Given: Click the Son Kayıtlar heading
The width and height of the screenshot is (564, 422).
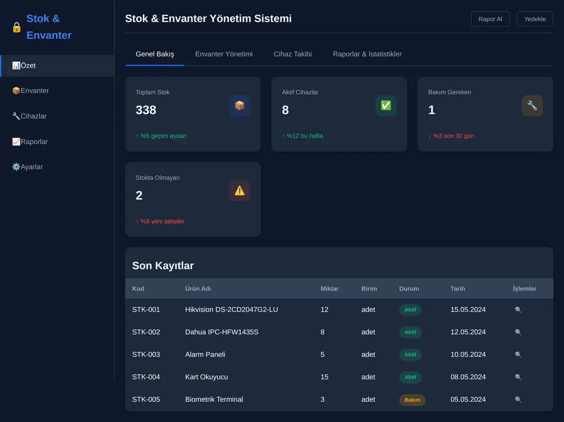Looking at the screenshot, I should point(163,266).
